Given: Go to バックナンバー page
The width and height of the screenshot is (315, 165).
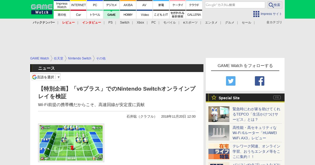Looking at the screenshot, I should [44, 23].
